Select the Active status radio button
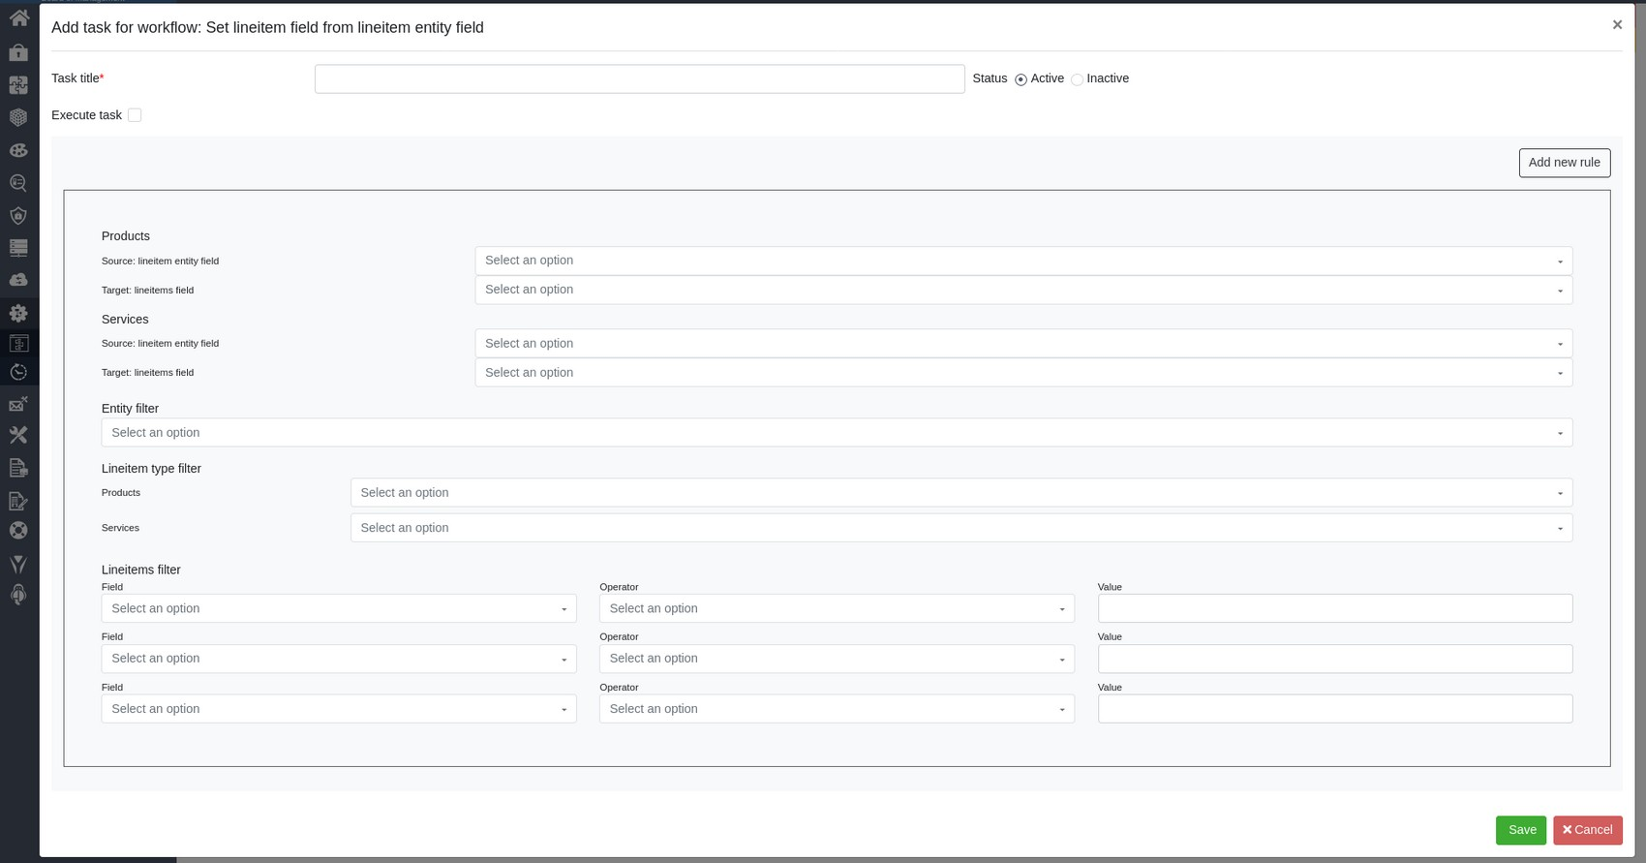Screen dimensions: 1646x863 (x=1021, y=79)
